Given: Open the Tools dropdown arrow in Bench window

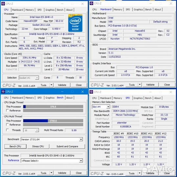Looking at the screenshot, I should click(51, 173).
